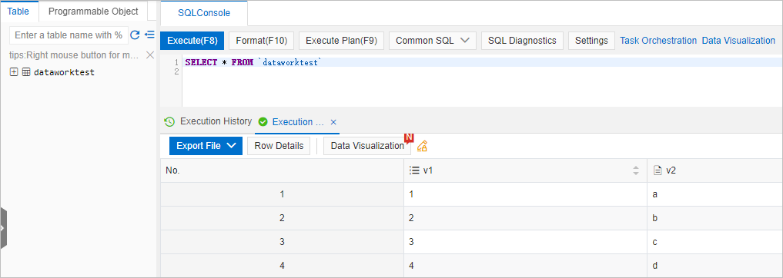783x278 pixels.
Task: Click the green success check icon
Action: coord(263,122)
